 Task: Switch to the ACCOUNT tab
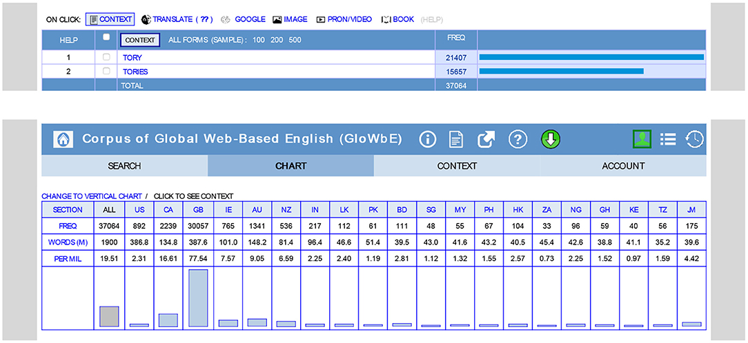(x=623, y=166)
